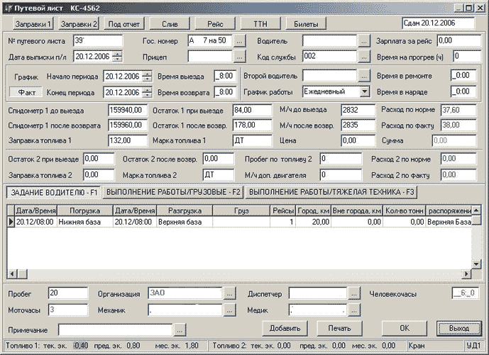Screen dimensions: 489x355
Task: Click the Марка топлива 2 field
Action: 219,175
